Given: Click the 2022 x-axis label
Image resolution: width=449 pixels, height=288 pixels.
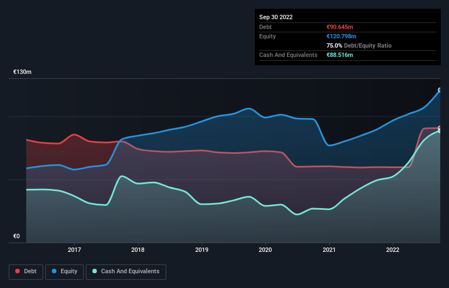Looking at the screenshot, I should click(393, 250).
